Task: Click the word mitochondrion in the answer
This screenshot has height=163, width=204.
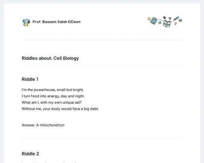Action: pos(52,125)
